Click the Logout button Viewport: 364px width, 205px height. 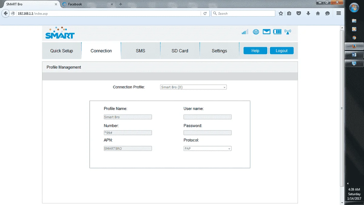pyautogui.click(x=281, y=51)
